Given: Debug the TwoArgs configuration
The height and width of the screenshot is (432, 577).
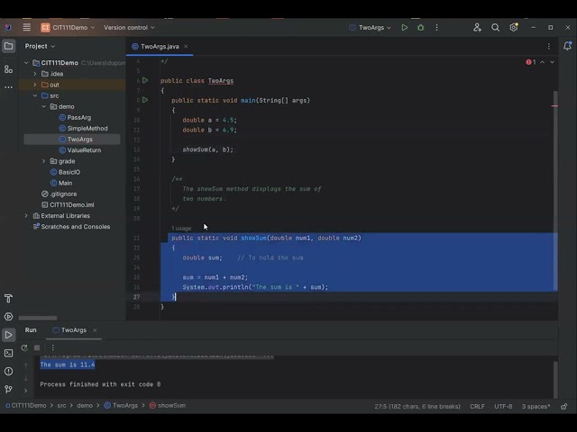Looking at the screenshot, I should [421, 28].
